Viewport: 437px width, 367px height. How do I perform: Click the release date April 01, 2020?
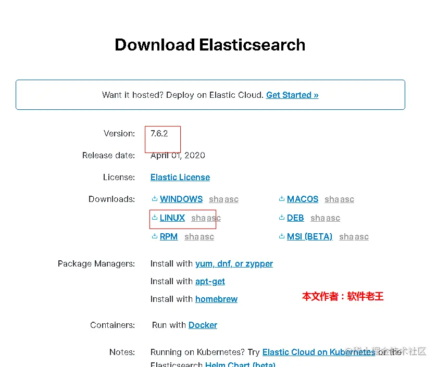tap(178, 155)
